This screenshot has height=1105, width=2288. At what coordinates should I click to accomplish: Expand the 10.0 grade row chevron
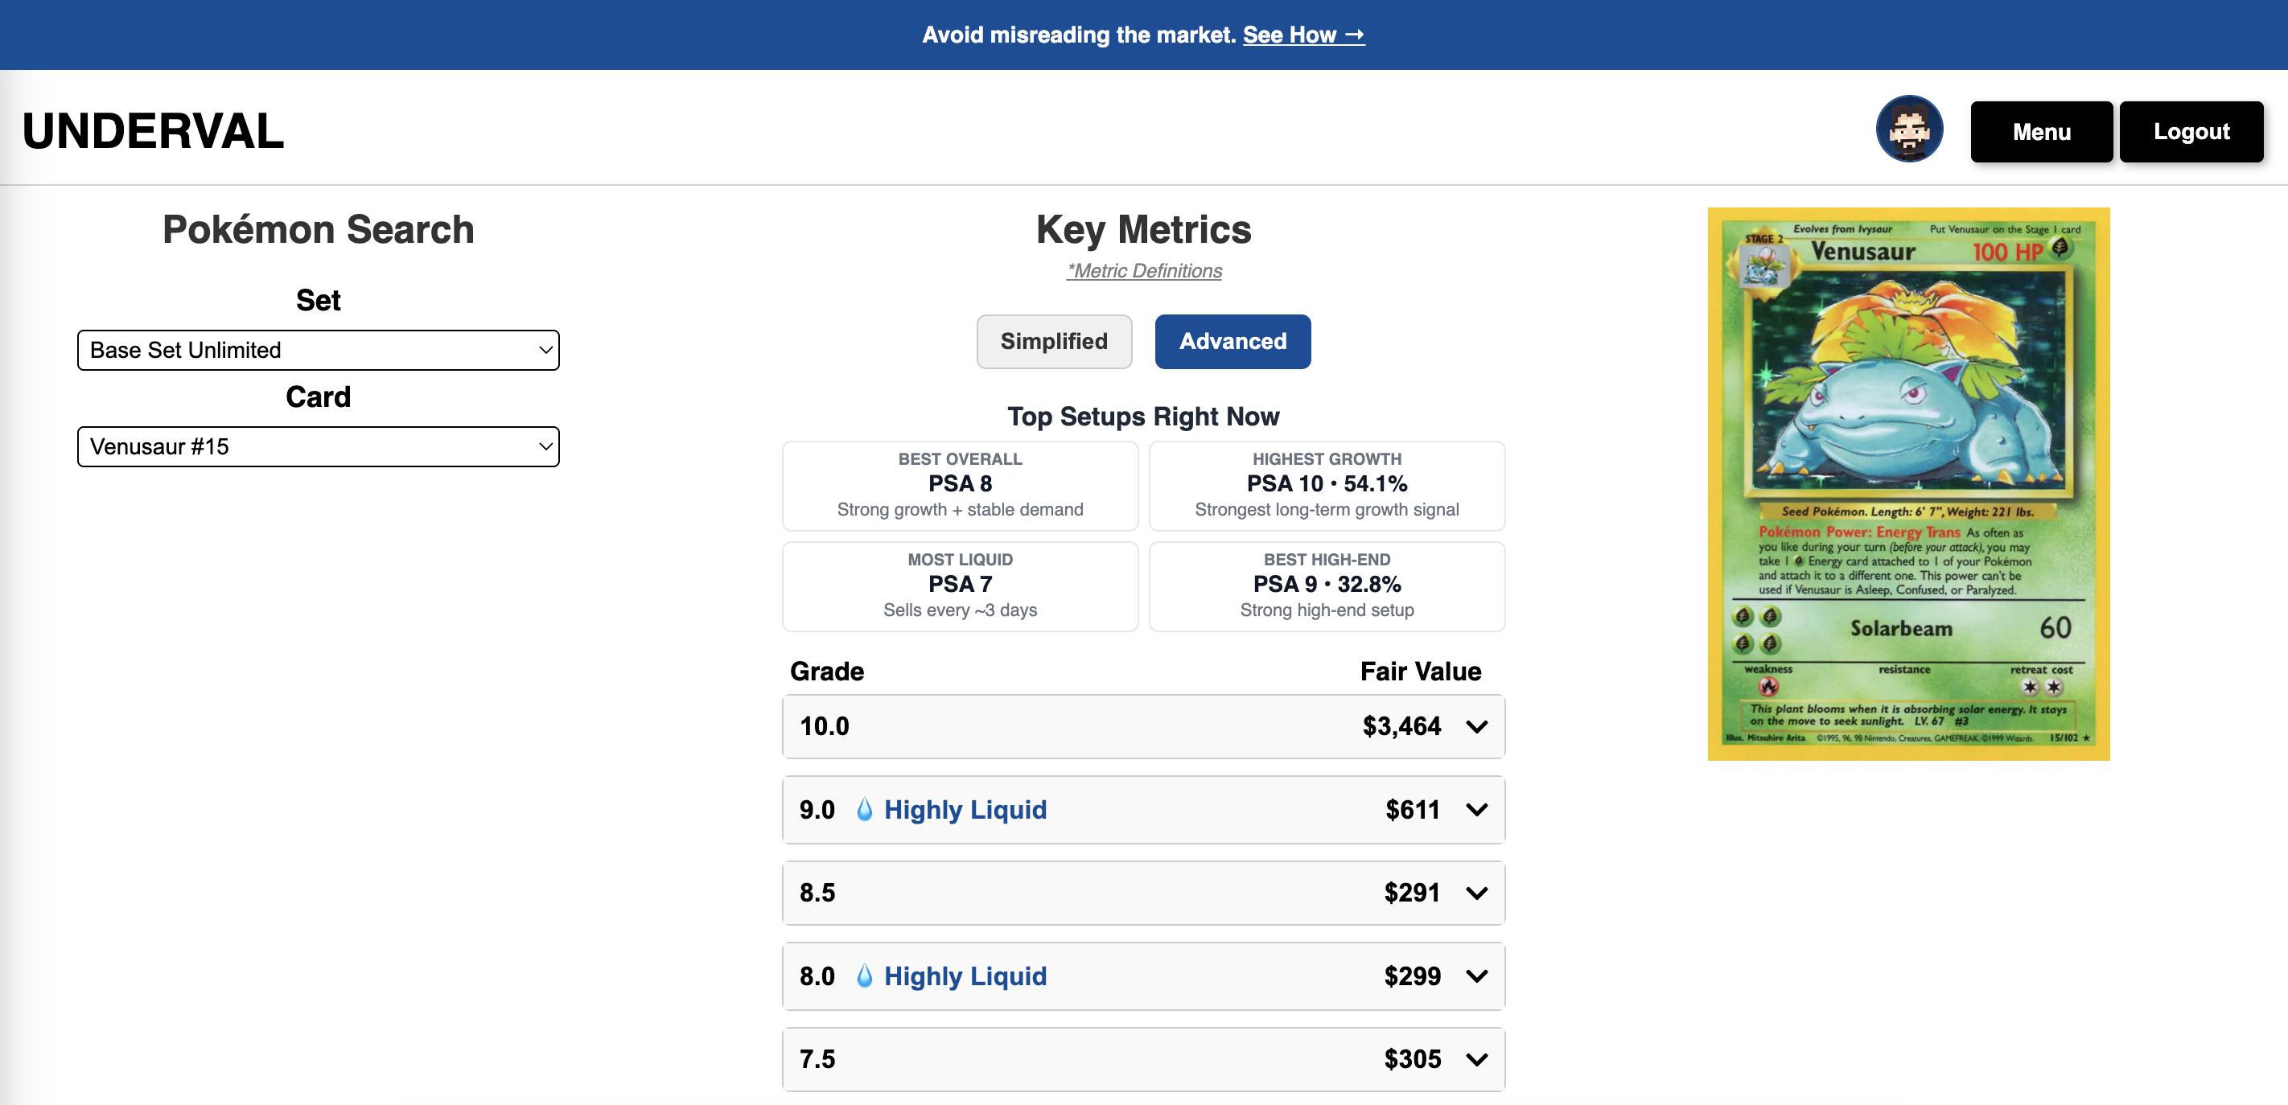coord(1476,727)
